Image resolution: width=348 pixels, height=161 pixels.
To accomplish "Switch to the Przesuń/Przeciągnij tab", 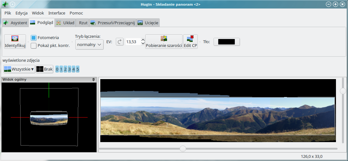I will coord(113,23).
